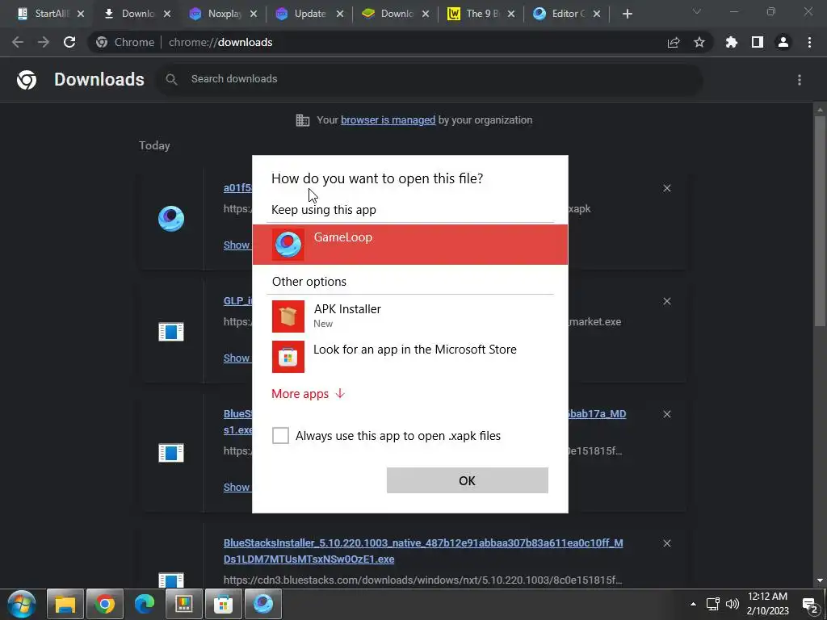
Task: Confirm the dialog with the OK button
Action: tap(468, 480)
